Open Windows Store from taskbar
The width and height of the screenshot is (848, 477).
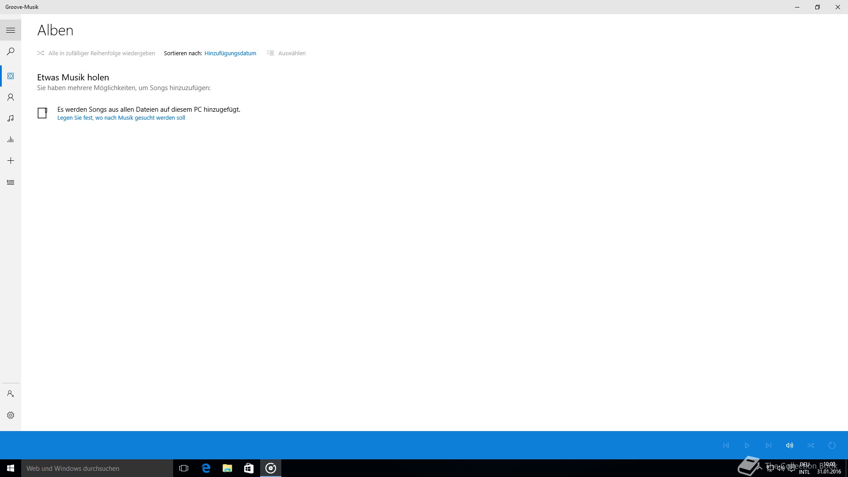pyautogui.click(x=249, y=468)
